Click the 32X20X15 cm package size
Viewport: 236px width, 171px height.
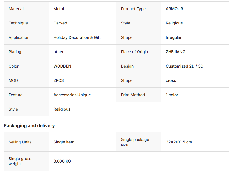(x=179, y=142)
